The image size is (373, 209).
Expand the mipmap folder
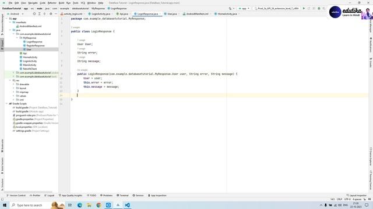pos(13,92)
